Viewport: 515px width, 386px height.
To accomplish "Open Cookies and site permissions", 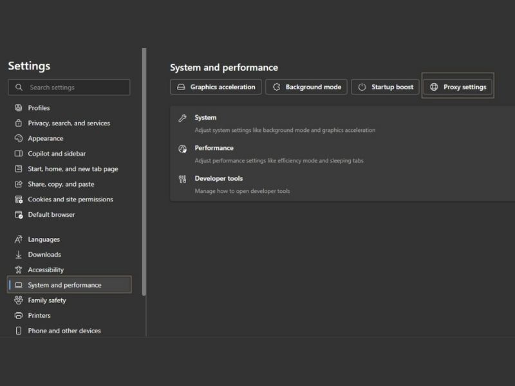I will click(70, 199).
